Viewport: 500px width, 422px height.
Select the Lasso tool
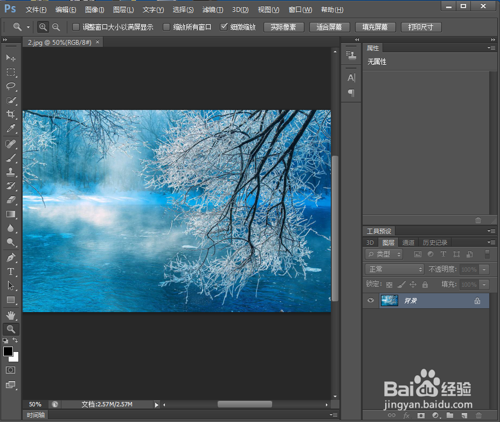coord(11,86)
